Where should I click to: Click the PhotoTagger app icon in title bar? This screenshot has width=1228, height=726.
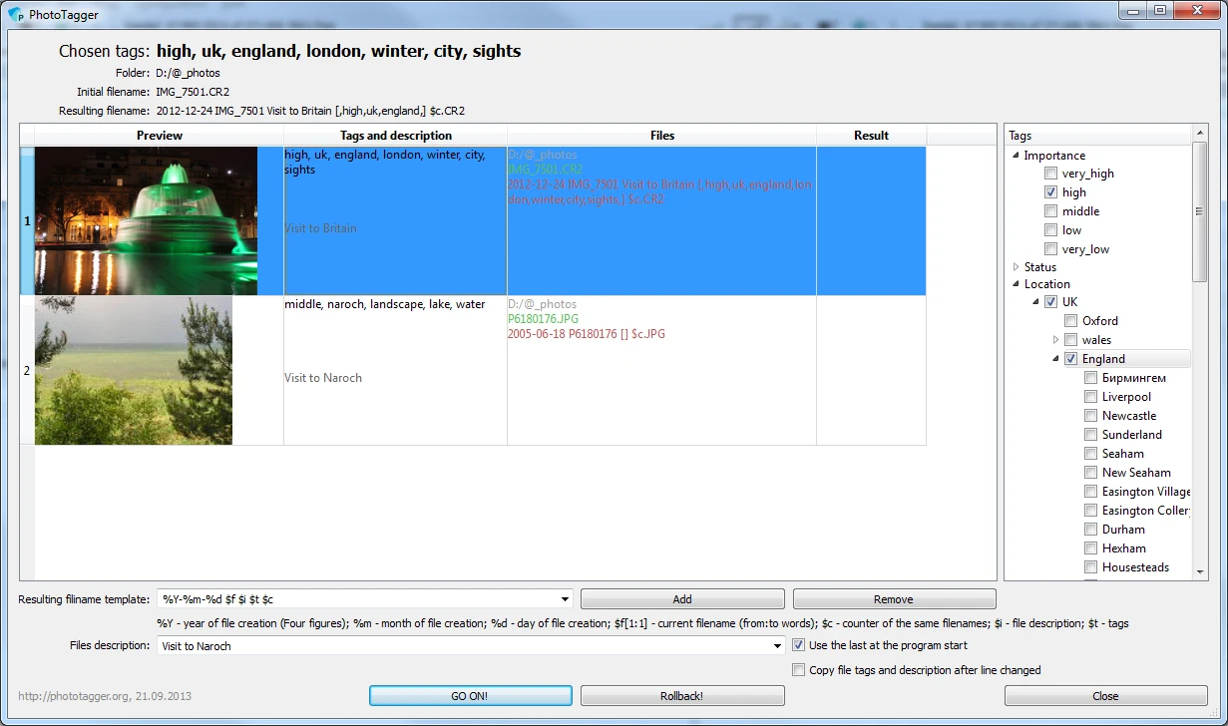[15, 15]
